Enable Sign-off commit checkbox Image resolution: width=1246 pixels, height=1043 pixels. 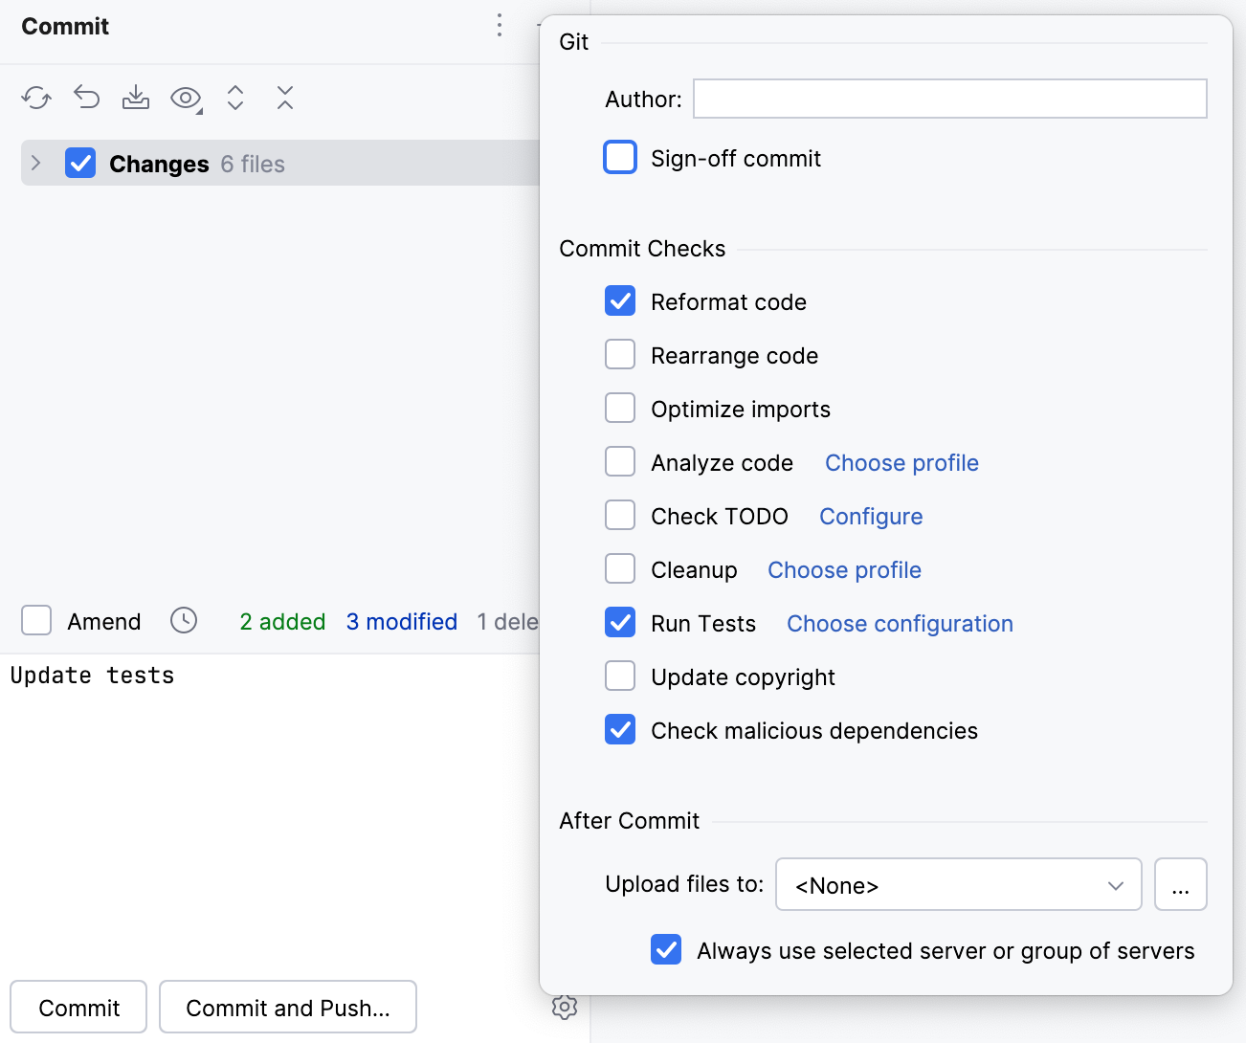click(620, 158)
